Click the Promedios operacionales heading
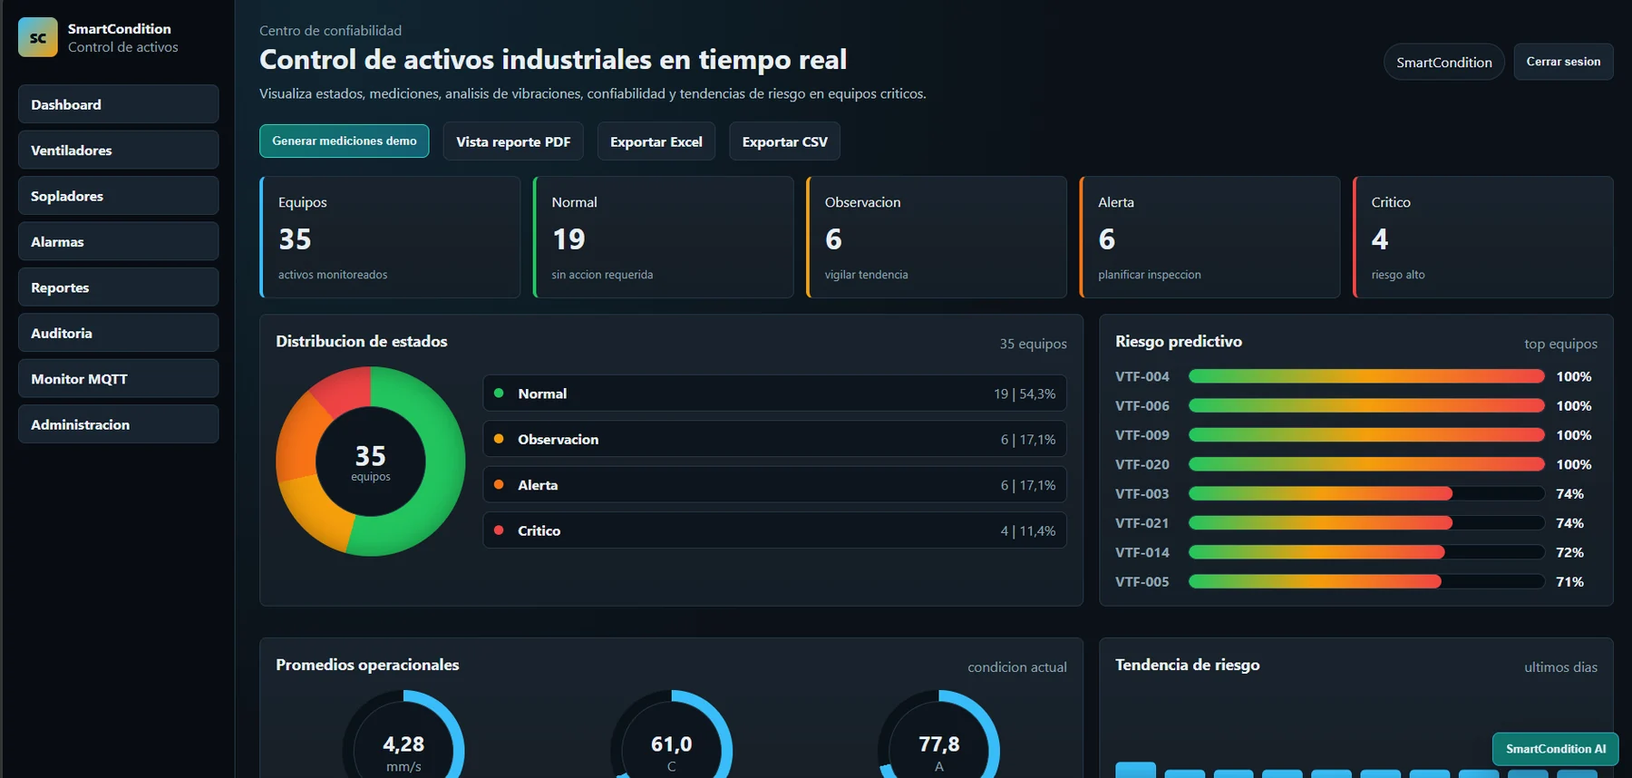1632x778 pixels. [367, 665]
